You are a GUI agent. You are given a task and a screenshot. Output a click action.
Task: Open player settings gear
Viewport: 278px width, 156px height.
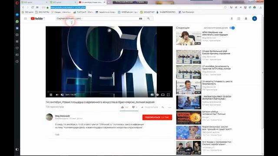pos(157,95)
